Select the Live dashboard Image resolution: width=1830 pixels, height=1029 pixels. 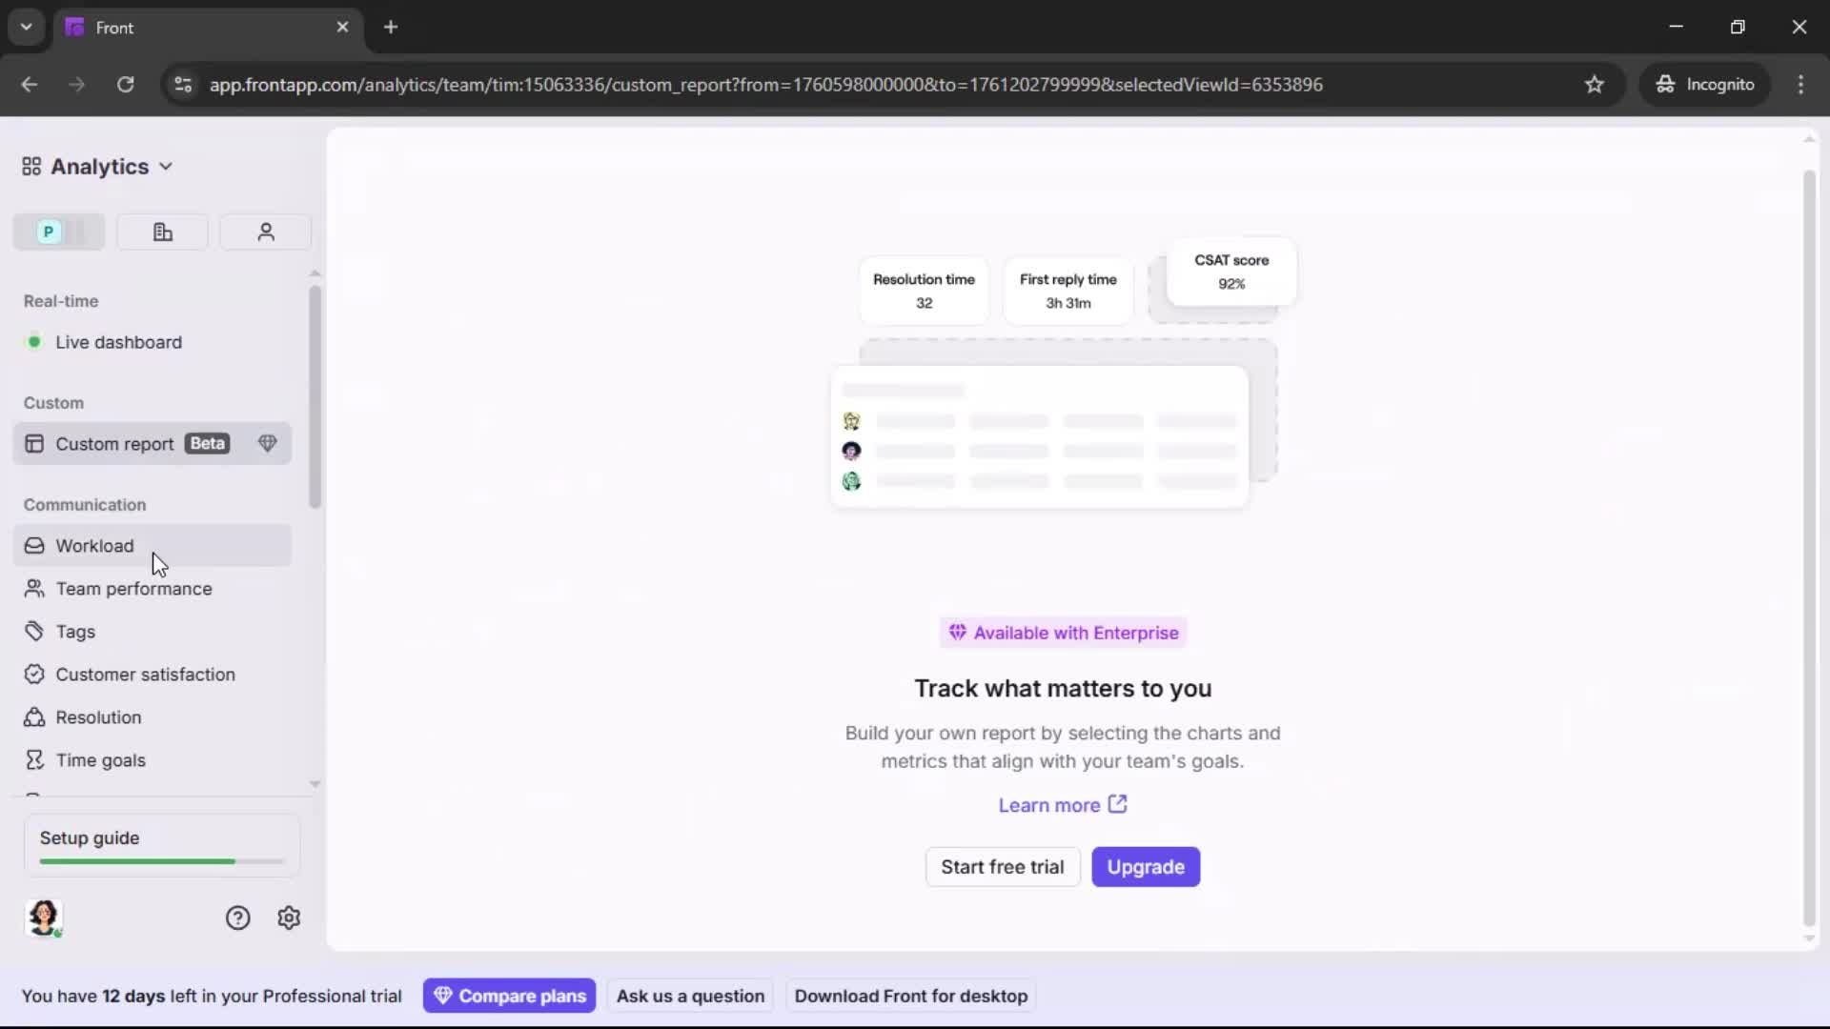[x=119, y=342]
